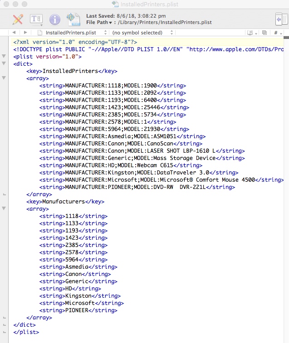Screen dimensions: 289x343
Task: Click the DOCTYPE plist PUBLIC line
Action: tap(148, 49)
